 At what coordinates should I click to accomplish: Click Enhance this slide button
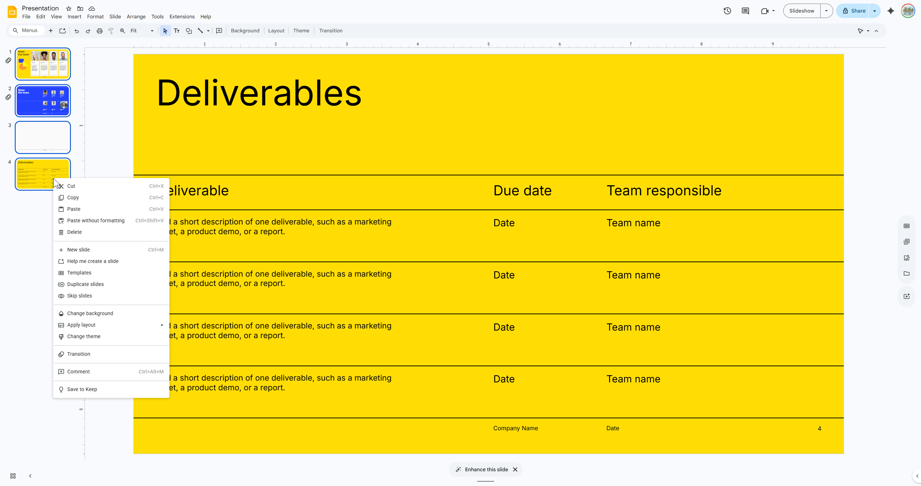point(482,469)
